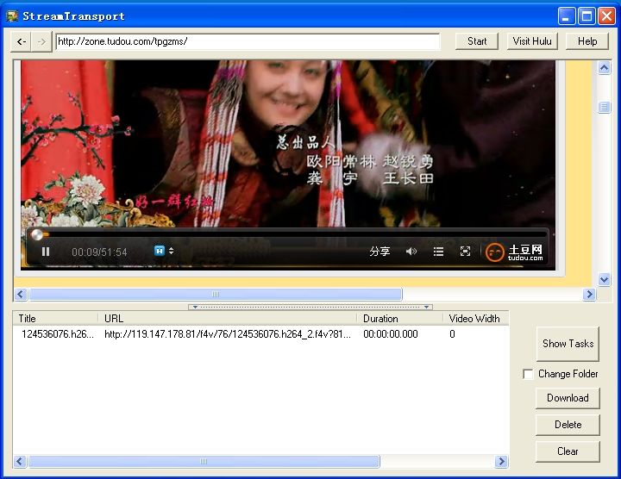The width and height of the screenshot is (621, 479).
Task: Click the Start button
Action: (x=477, y=41)
